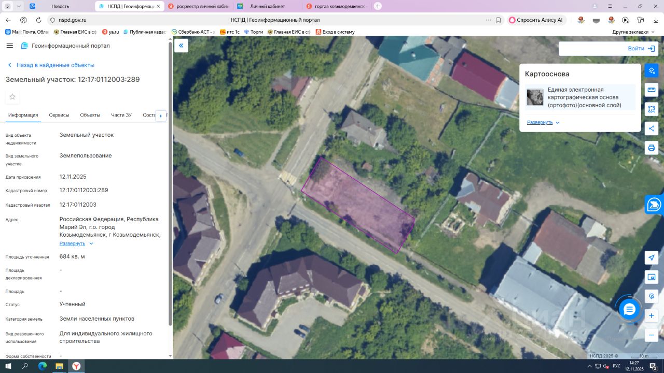The height and width of the screenshot is (373, 664).
Task: Open the ya.ru bookmark
Action: (110, 32)
